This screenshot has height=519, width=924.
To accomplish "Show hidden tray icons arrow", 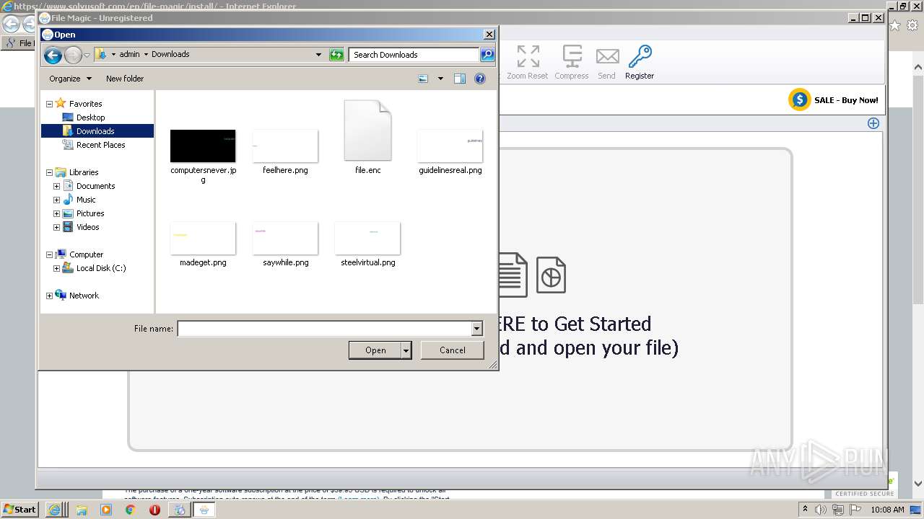I will coord(805,509).
